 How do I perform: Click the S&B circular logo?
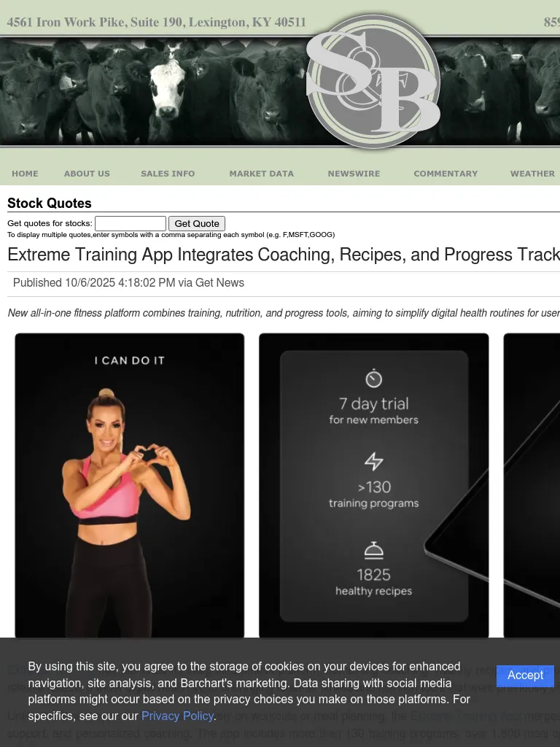[373, 81]
